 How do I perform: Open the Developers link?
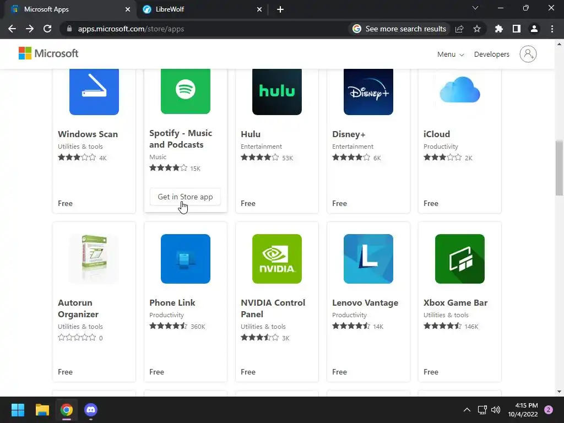click(x=491, y=55)
